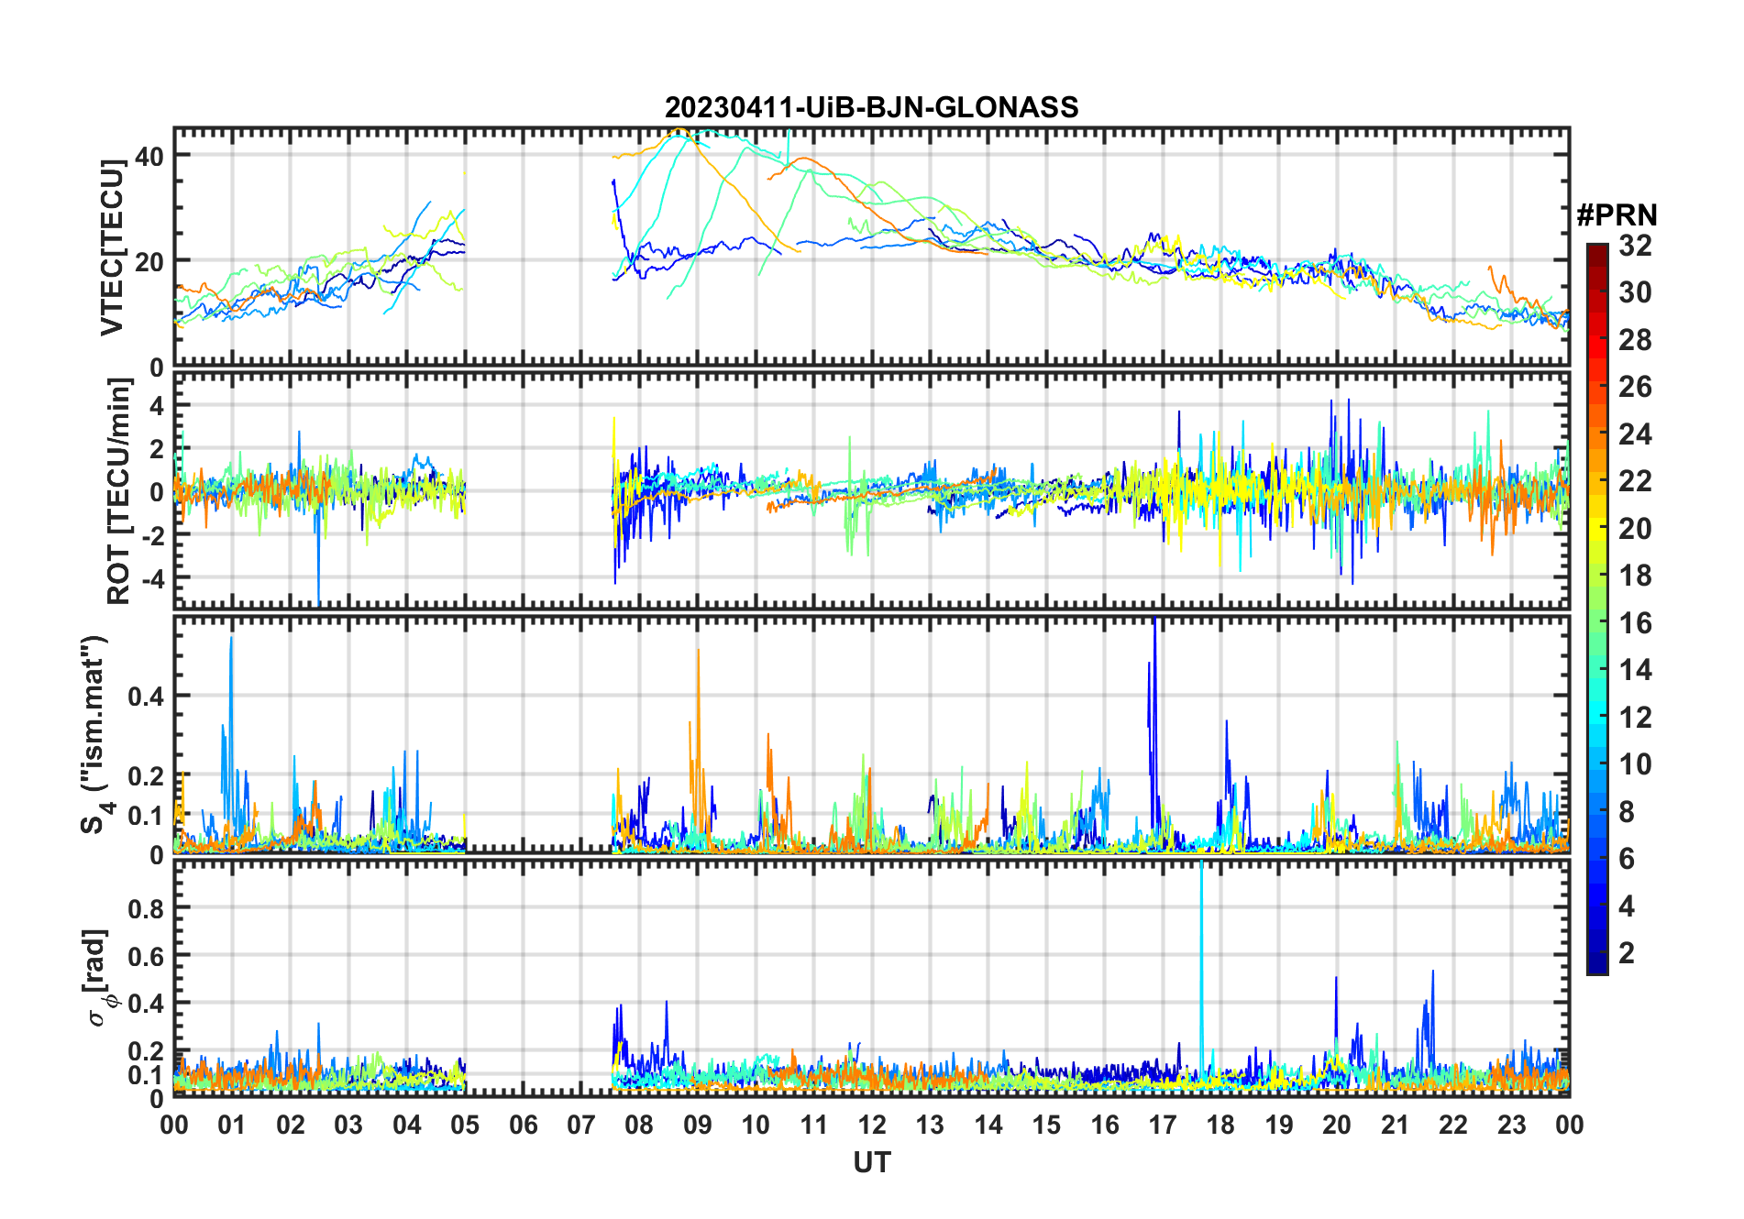Viewport: 1744px width, 1219px height.
Task: Click the colorbar tick label 32
Action: pyautogui.click(x=1635, y=246)
